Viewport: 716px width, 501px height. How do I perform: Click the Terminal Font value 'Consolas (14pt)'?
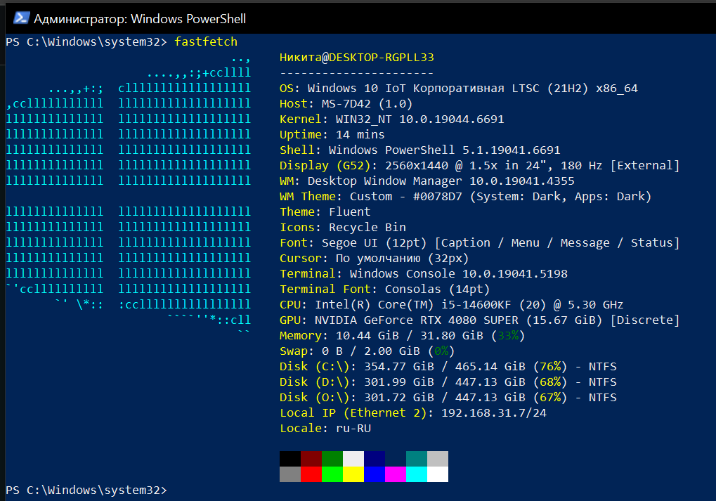[x=438, y=289]
